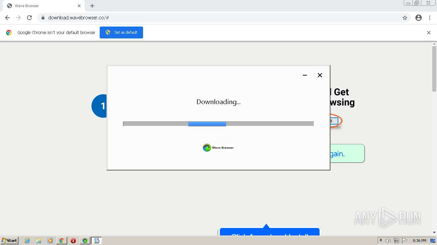Open Windows Explorer from taskbar
437x245 pixels.
pyautogui.click(x=39, y=241)
